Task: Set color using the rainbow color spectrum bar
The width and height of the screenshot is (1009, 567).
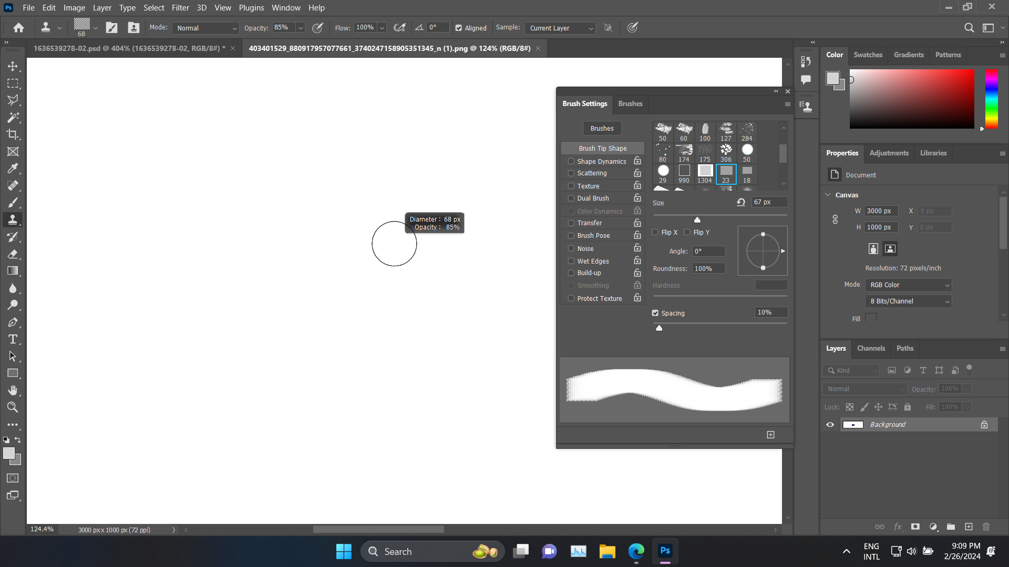Action: click(991, 100)
